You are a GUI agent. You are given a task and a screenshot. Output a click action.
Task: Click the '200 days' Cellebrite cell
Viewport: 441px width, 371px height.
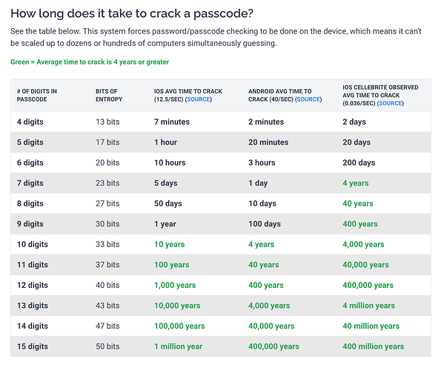pos(359,162)
